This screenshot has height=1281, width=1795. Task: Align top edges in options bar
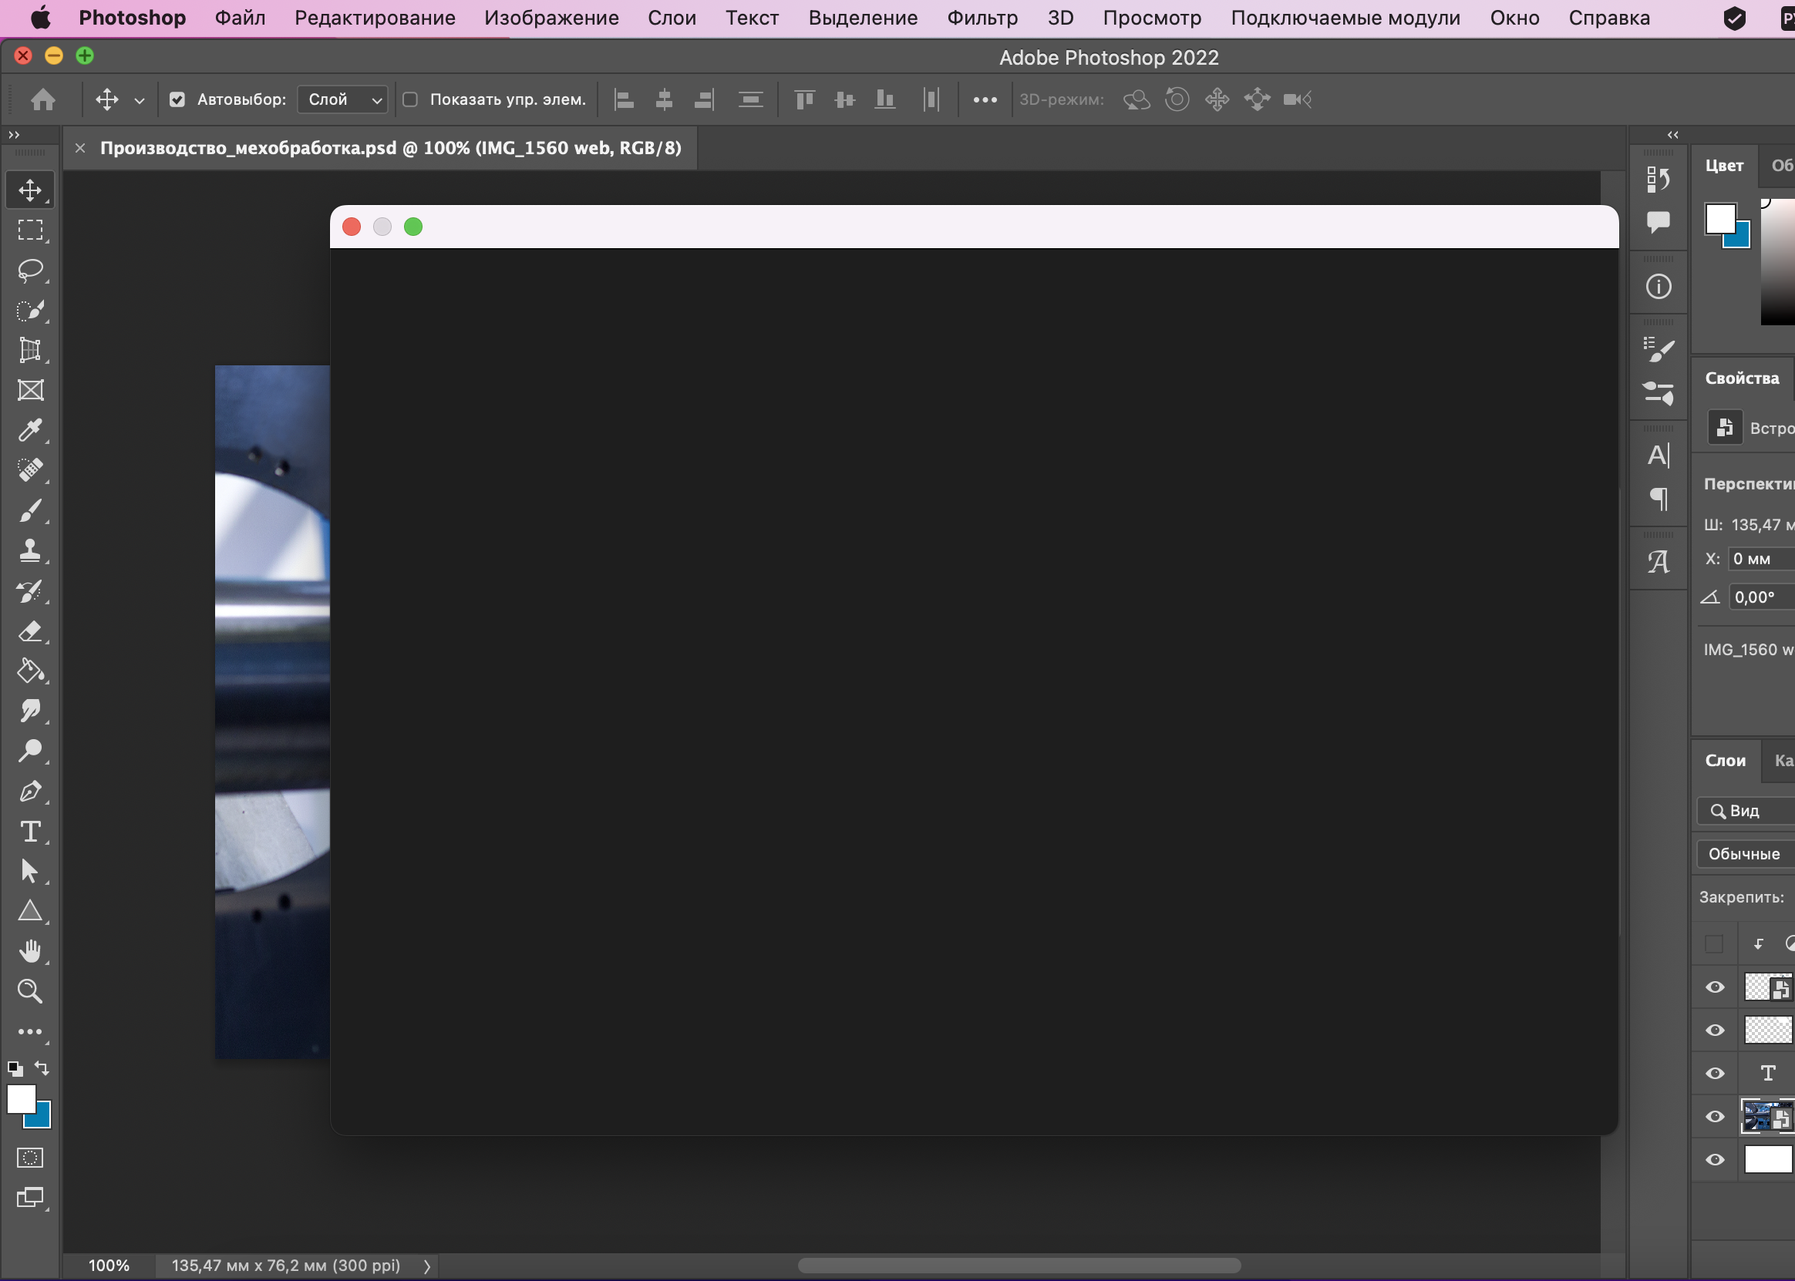(804, 99)
